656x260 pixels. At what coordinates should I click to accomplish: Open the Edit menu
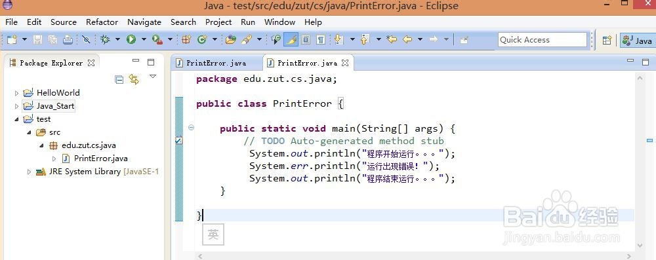click(x=34, y=22)
